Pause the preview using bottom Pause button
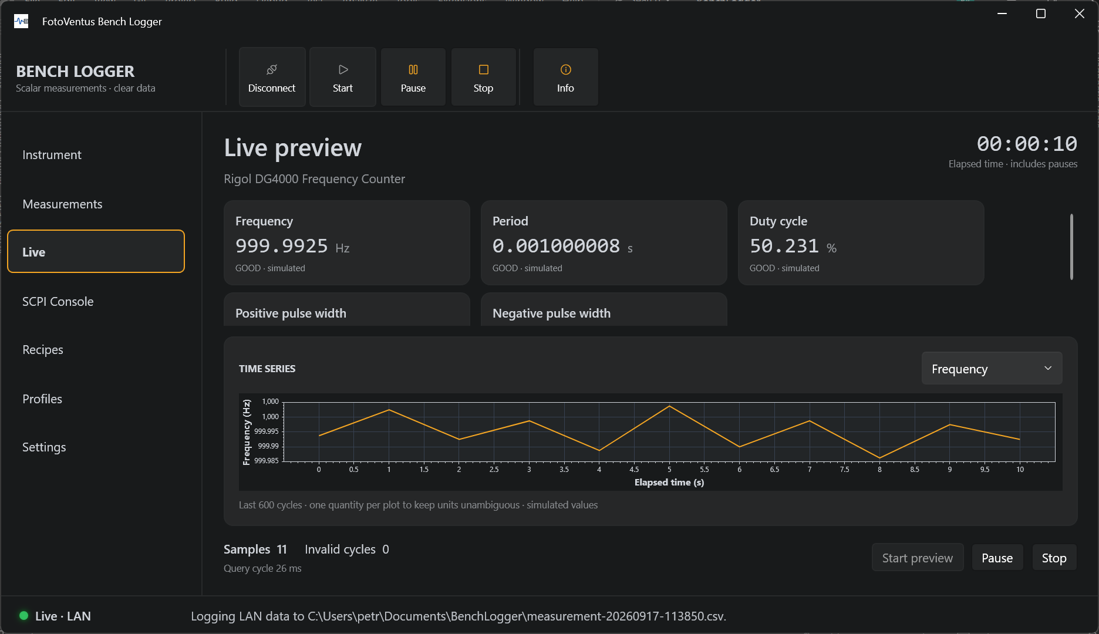The image size is (1099, 634). [x=997, y=558]
